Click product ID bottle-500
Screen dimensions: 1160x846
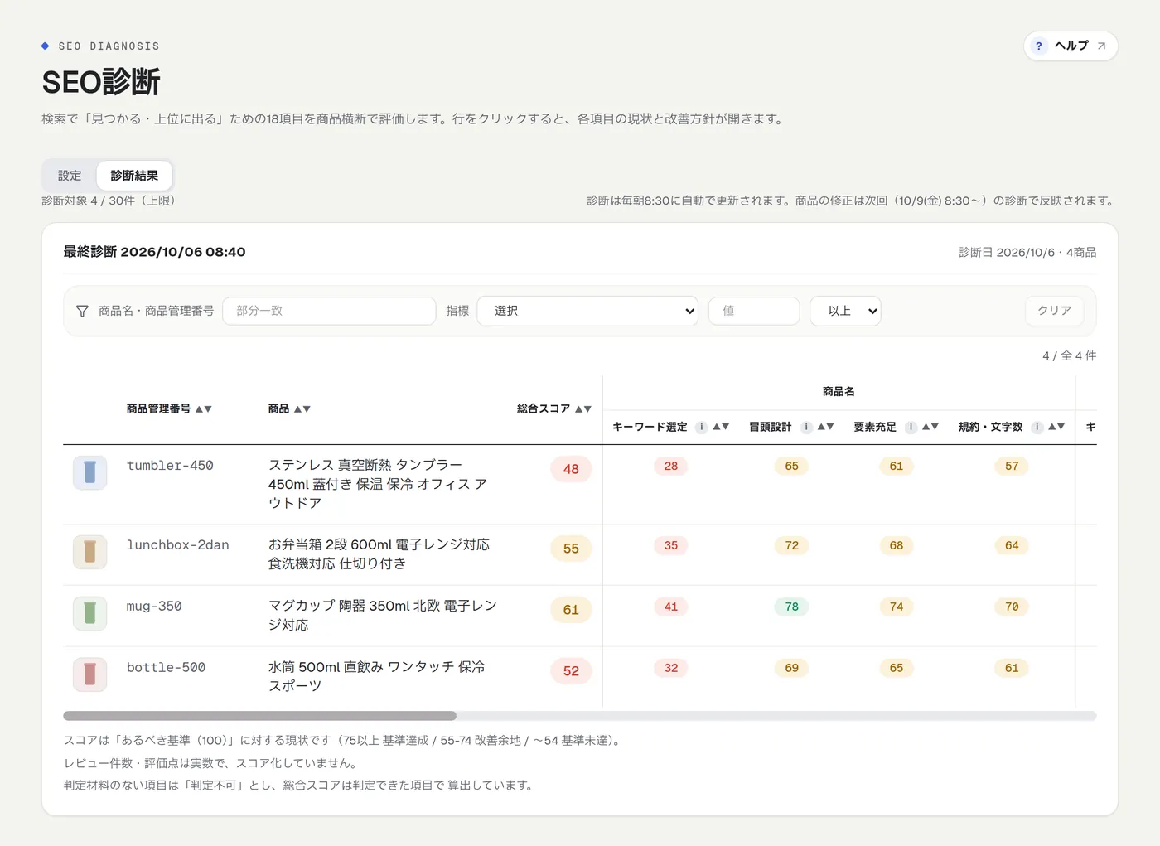(x=166, y=668)
